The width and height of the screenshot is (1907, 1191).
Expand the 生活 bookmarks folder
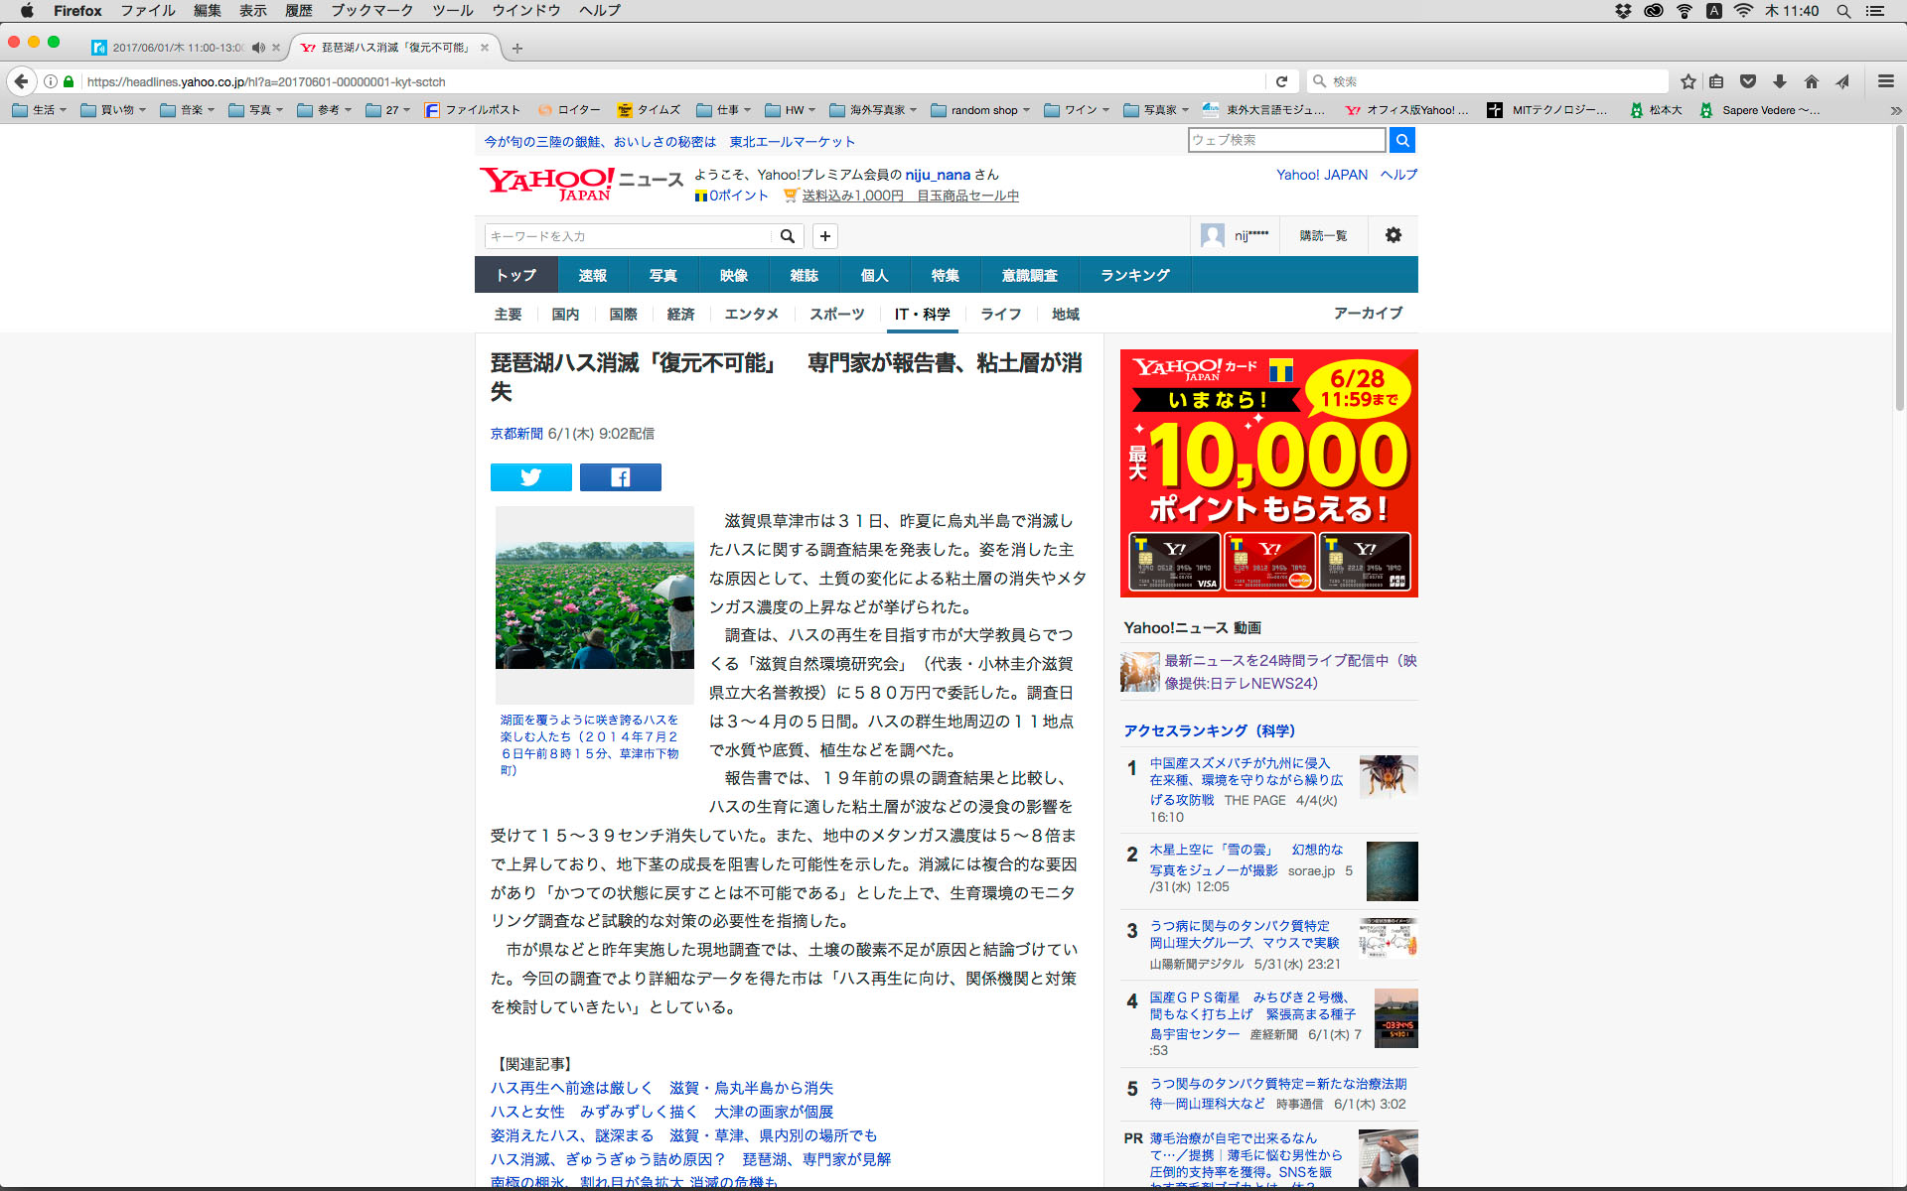tap(40, 110)
